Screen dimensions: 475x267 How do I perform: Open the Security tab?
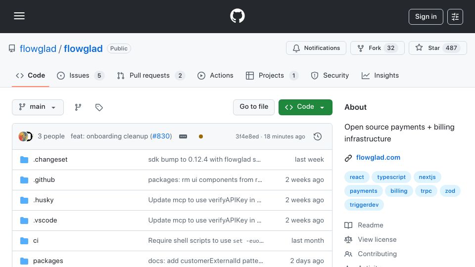point(330,75)
